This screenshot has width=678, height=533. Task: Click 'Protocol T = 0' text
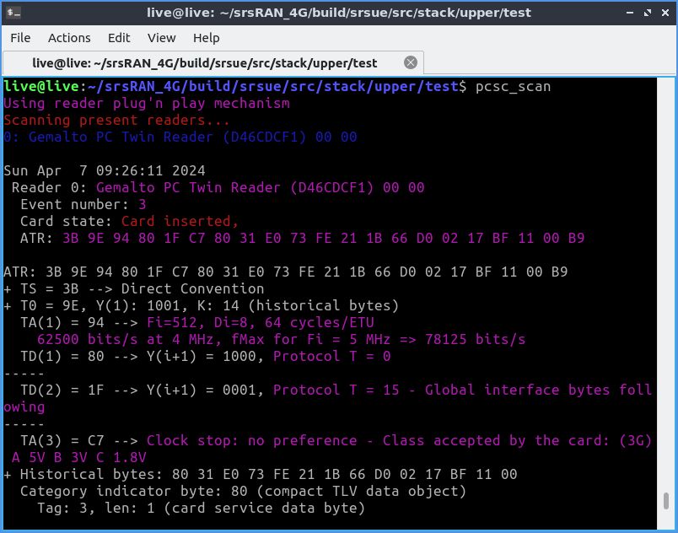331,356
